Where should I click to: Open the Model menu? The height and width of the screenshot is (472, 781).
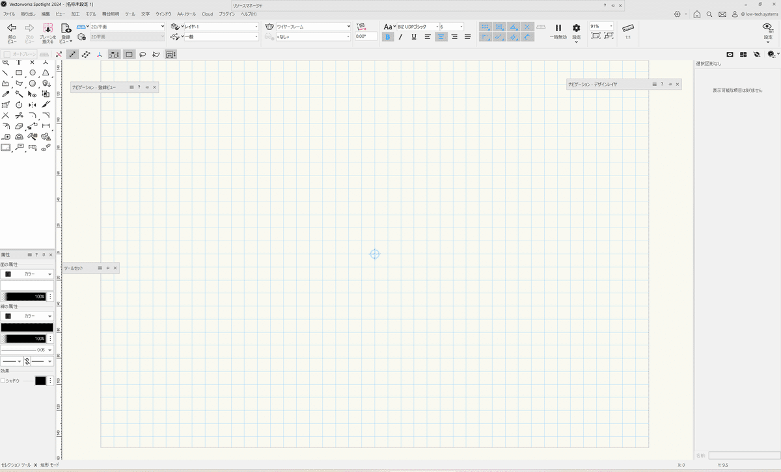point(91,14)
